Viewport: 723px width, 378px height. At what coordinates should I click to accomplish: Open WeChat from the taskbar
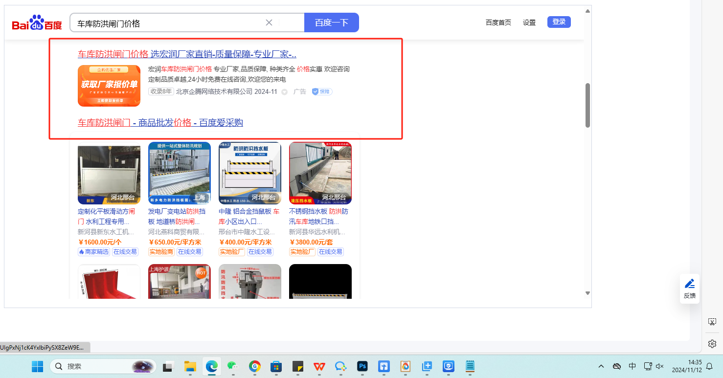pos(232,366)
